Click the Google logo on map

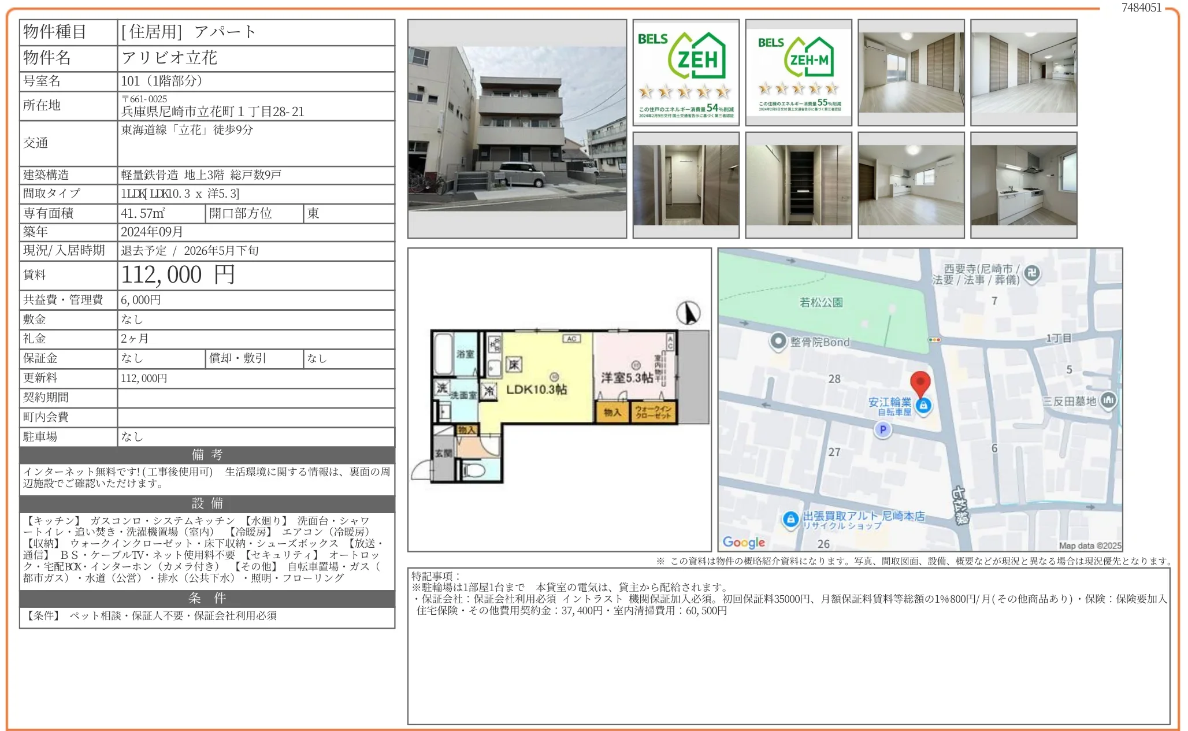744,542
